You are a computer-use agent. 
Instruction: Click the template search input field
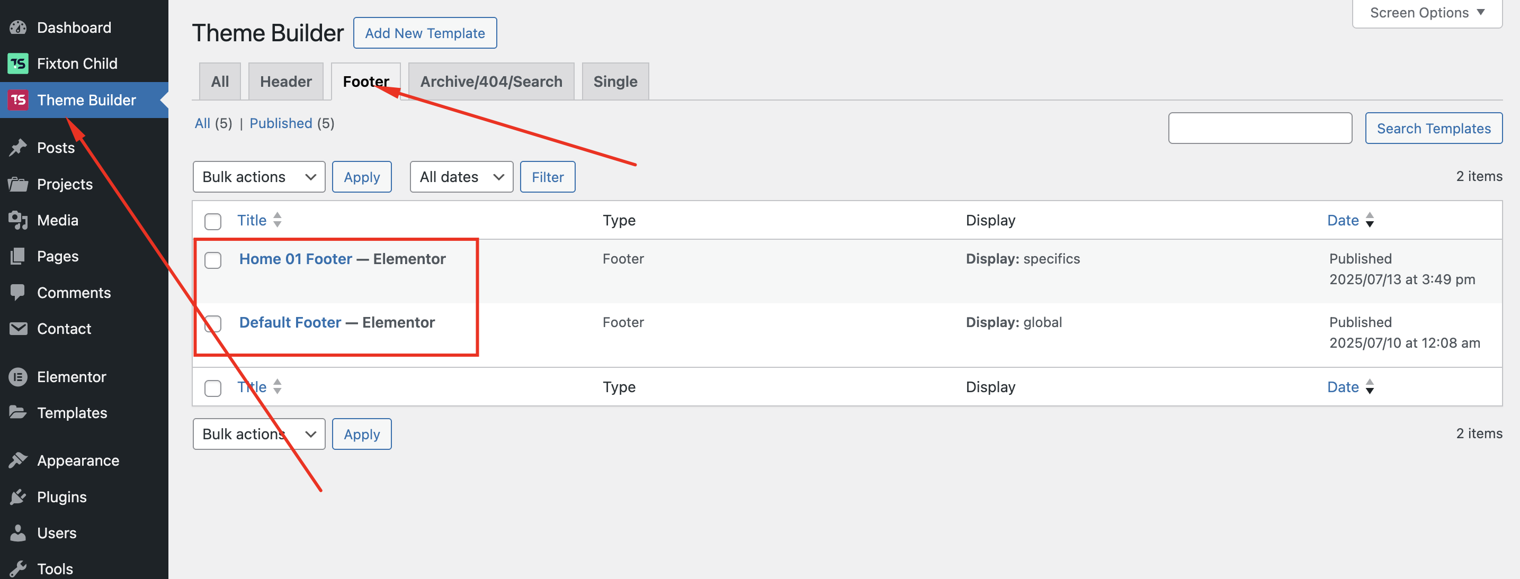(1260, 128)
